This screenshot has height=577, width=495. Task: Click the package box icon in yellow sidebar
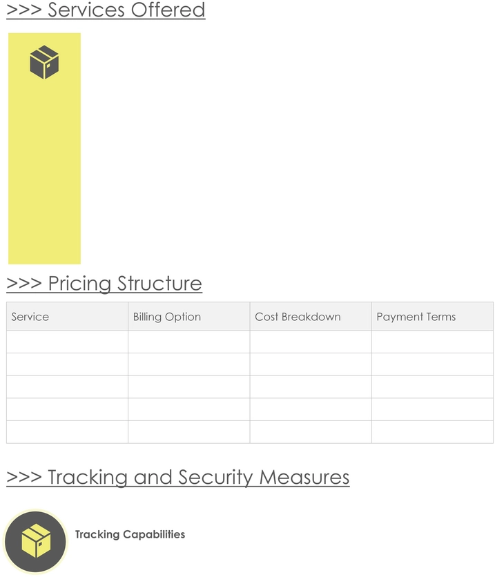coord(44,62)
